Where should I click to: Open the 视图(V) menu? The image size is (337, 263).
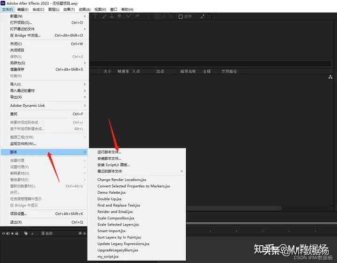pos(100,9)
